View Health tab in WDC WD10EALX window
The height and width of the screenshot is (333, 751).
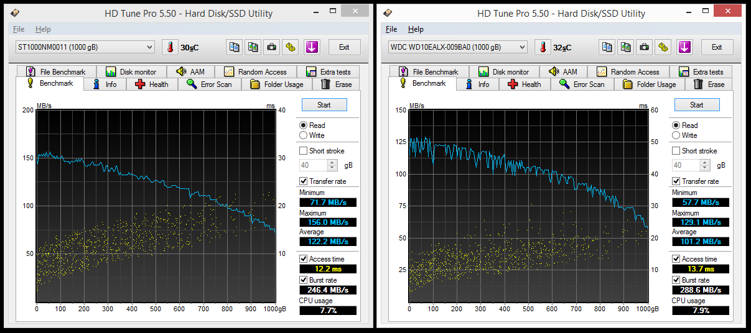[x=525, y=84]
